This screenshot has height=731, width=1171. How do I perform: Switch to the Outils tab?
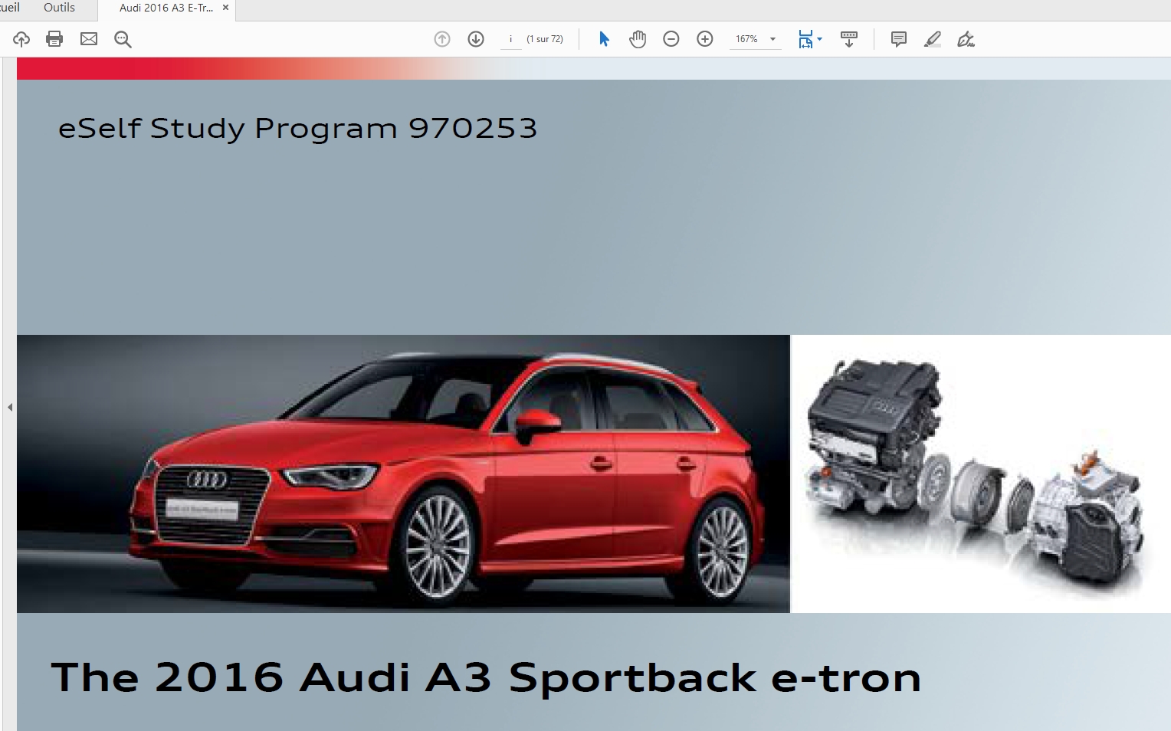[59, 8]
